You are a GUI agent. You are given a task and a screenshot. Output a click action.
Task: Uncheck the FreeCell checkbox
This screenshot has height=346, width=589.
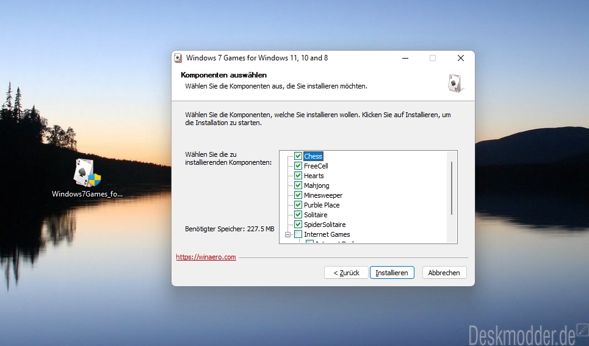(x=298, y=165)
